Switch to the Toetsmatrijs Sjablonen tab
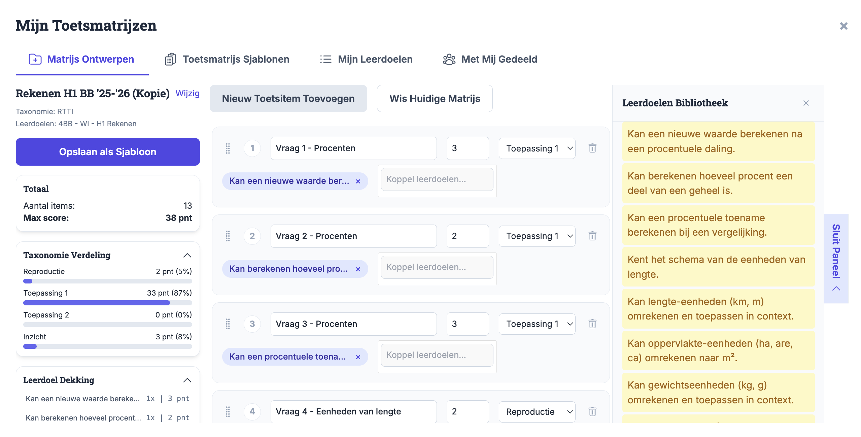 [x=236, y=59]
